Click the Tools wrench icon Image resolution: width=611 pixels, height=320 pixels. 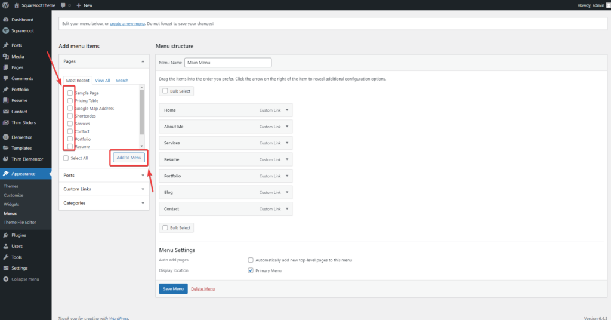[x=6, y=257]
